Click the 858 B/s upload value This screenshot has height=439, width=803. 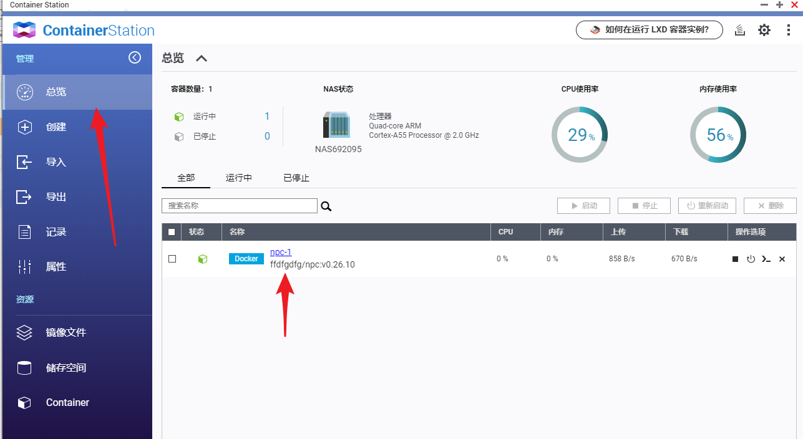click(x=622, y=259)
